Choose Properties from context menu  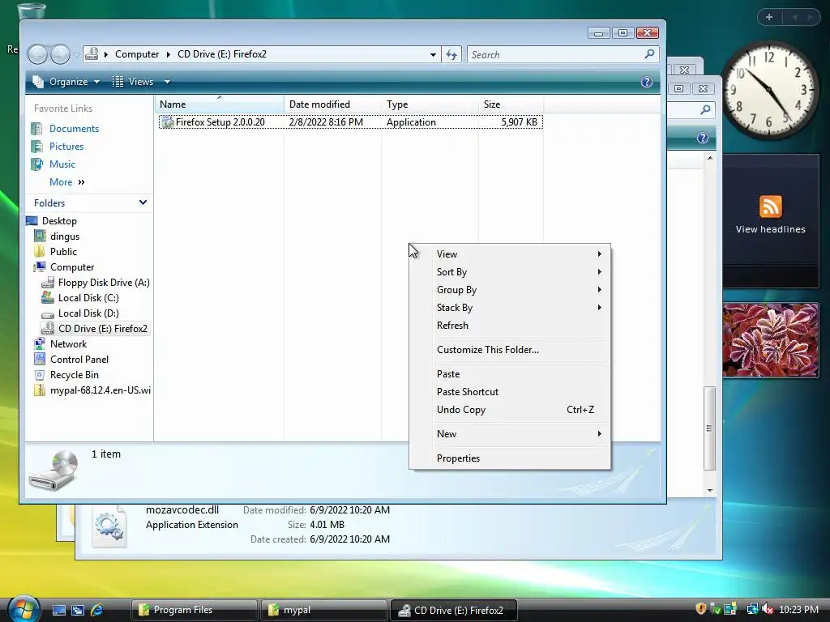coord(510,458)
